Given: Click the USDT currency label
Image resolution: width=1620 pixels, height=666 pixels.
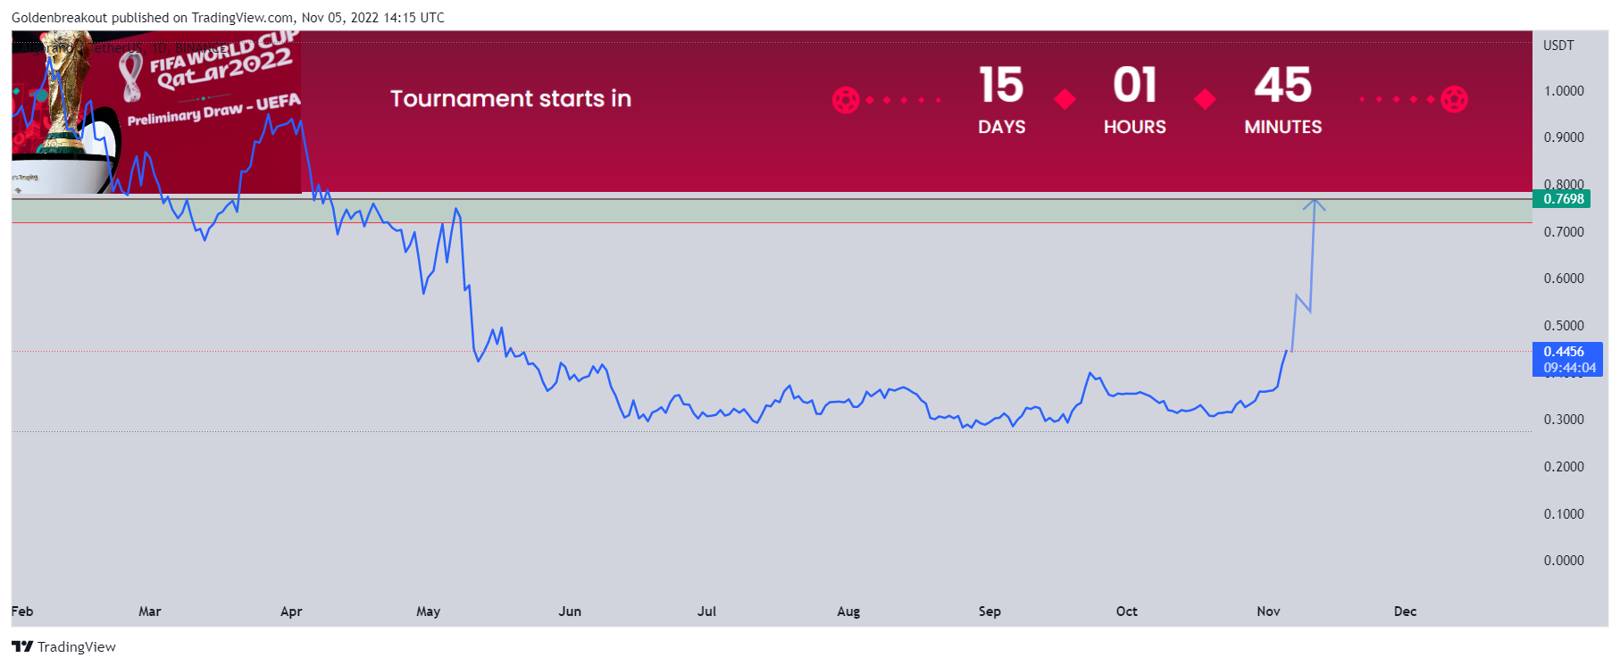Looking at the screenshot, I should pos(1558,46).
